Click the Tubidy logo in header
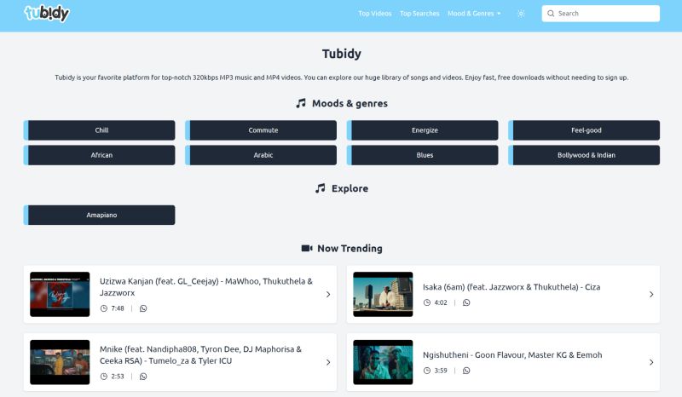The height and width of the screenshot is (397, 682). point(47,14)
